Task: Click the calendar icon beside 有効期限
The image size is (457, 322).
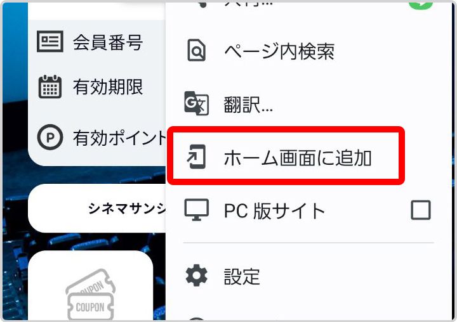Action: pyautogui.click(x=50, y=86)
